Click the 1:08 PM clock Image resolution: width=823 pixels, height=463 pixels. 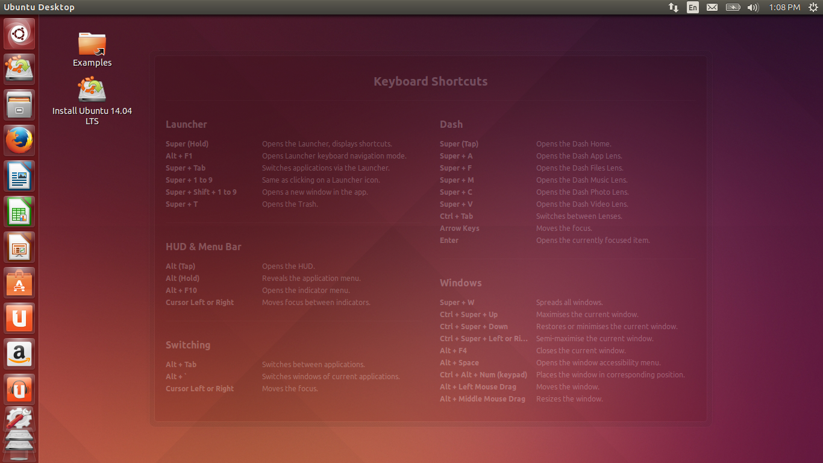(x=784, y=7)
